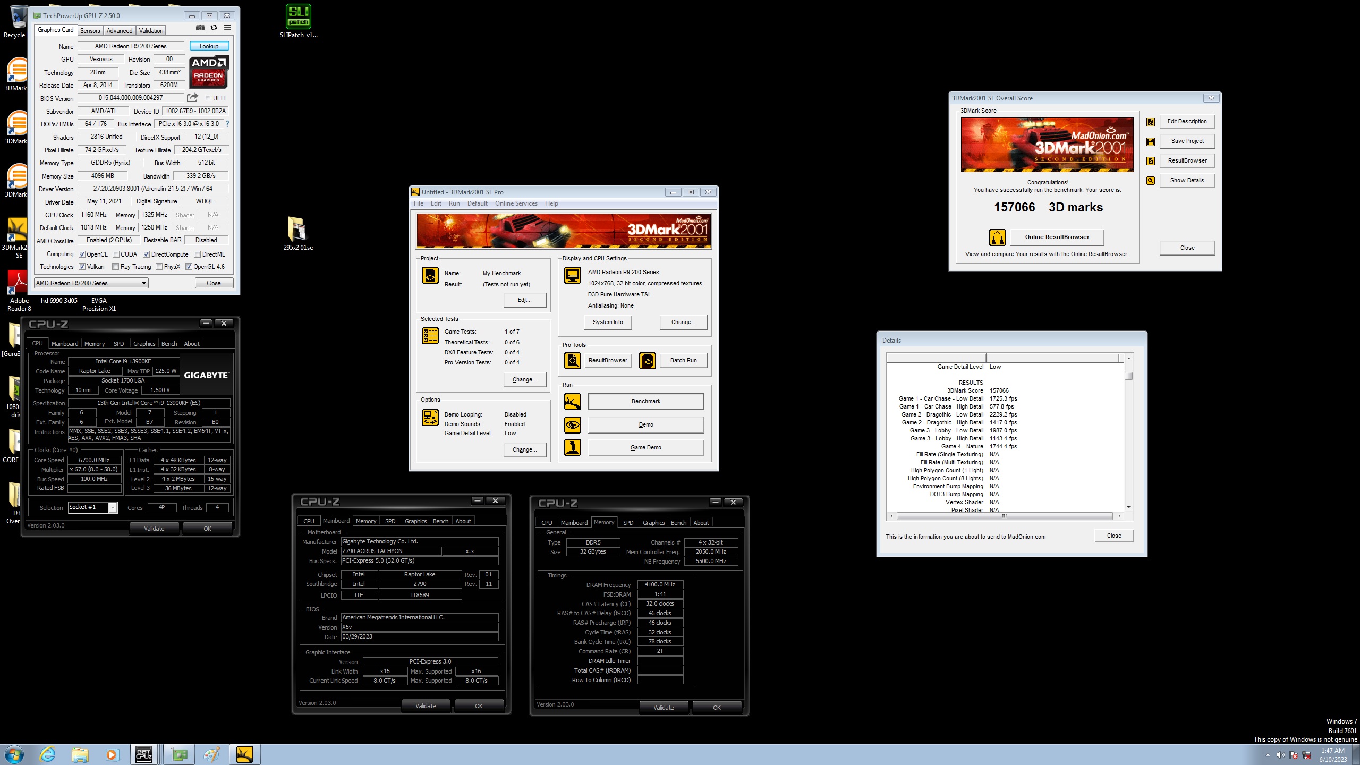
Task: Toggle the Vulkan checkbox
Action: coord(82,267)
